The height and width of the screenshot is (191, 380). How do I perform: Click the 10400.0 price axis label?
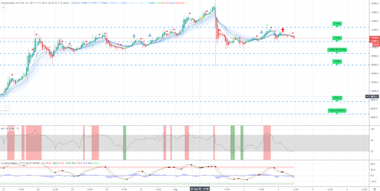pos(374,74)
